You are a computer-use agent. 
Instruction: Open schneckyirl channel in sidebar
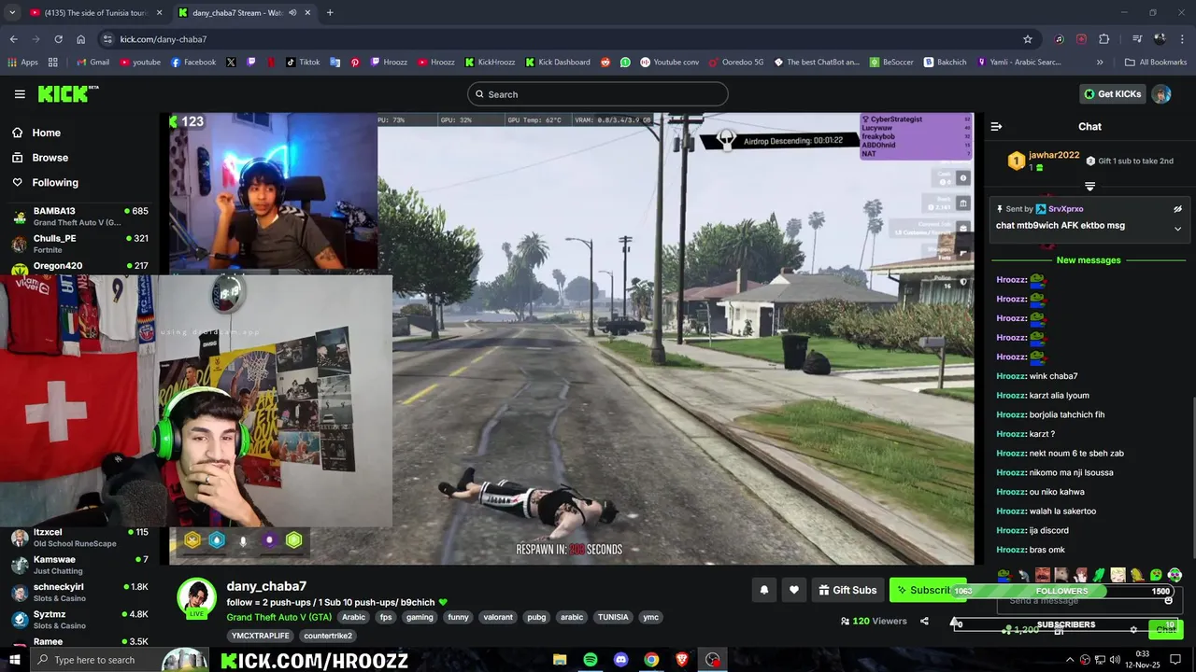coord(79,592)
